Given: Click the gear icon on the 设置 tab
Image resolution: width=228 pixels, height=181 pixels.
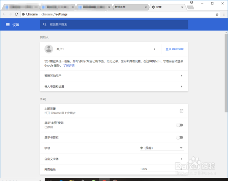Looking at the screenshot, I should click(x=153, y=7).
